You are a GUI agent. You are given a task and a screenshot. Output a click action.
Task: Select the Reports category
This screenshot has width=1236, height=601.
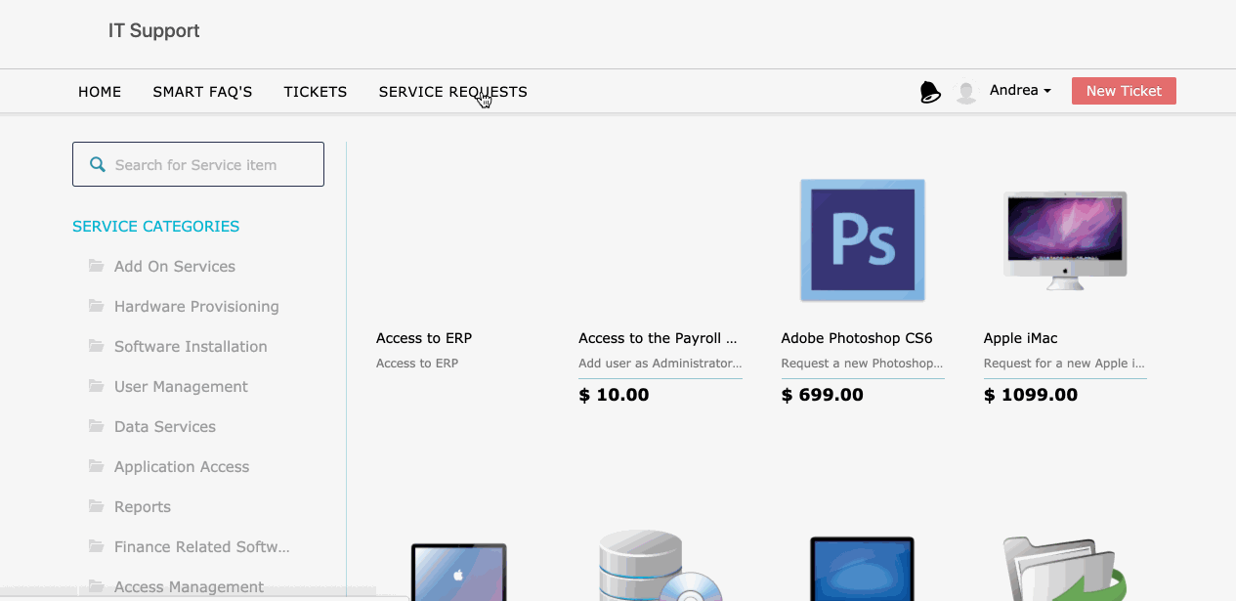click(143, 506)
